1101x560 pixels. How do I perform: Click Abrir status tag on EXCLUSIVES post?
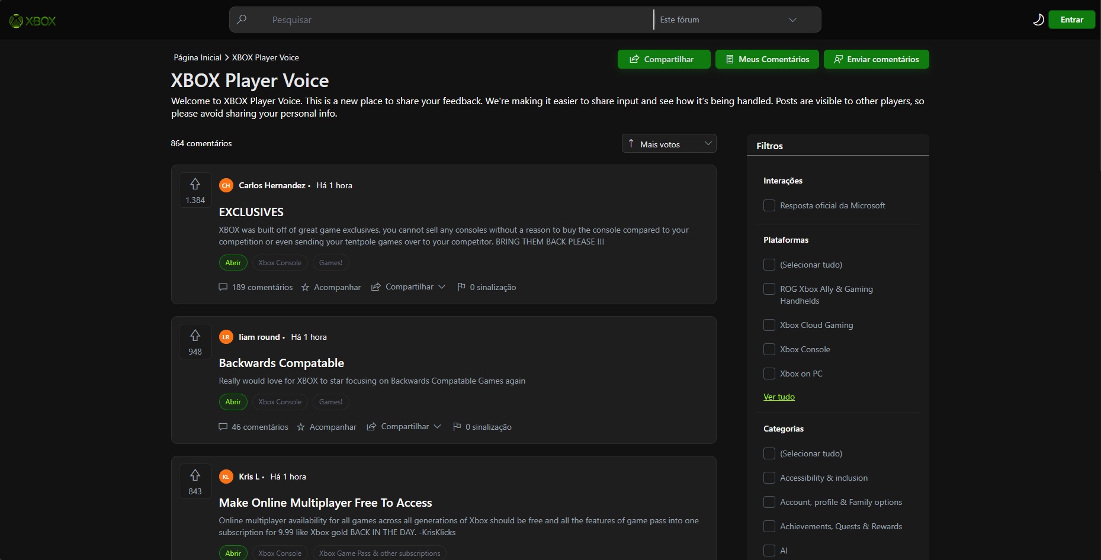[233, 263]
